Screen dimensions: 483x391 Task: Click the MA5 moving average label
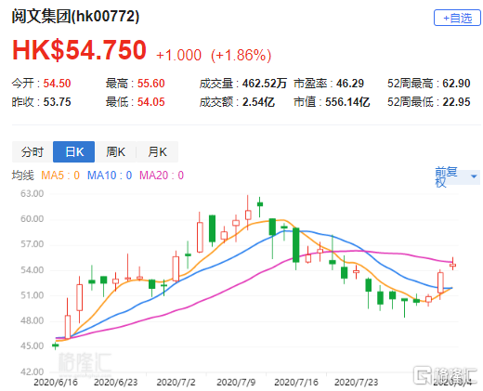tap(60, 176)
